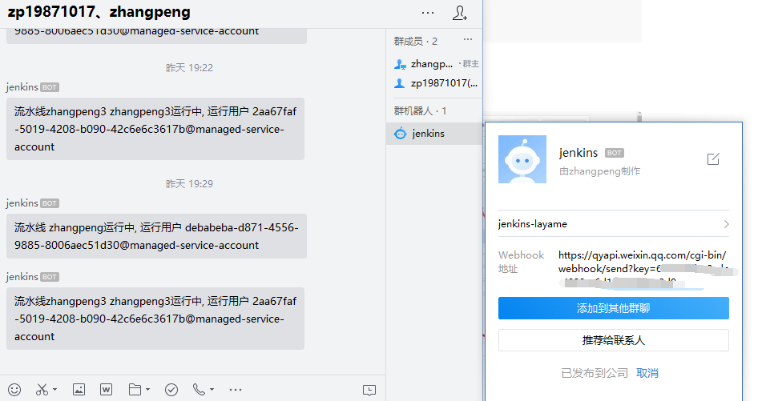Click the add member icon

coord(460,13)
